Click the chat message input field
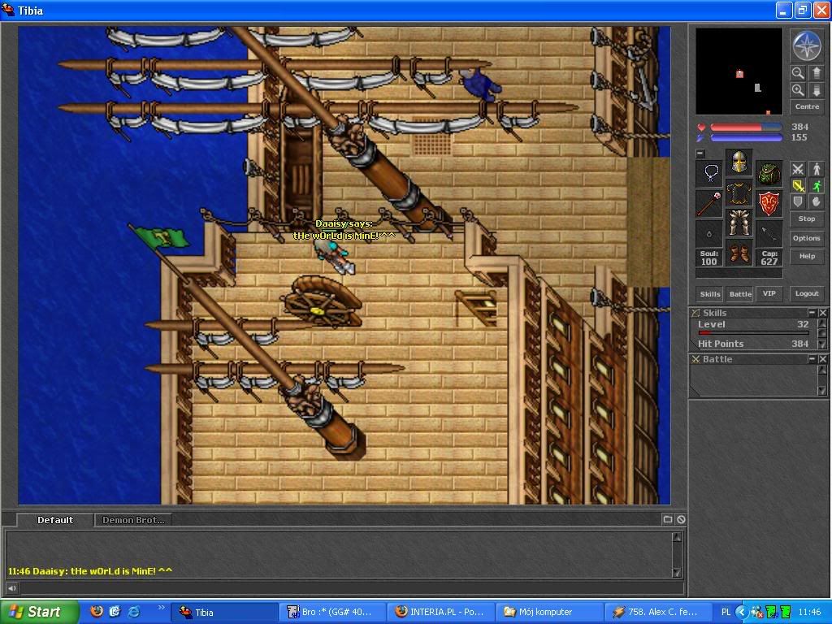Screen dimensions: 832x624 [351, 588]
